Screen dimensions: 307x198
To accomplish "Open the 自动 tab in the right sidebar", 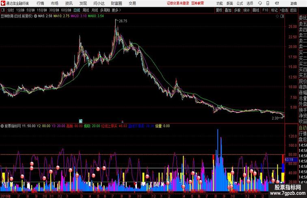I will pyautogui.click(x=303, y=128).
